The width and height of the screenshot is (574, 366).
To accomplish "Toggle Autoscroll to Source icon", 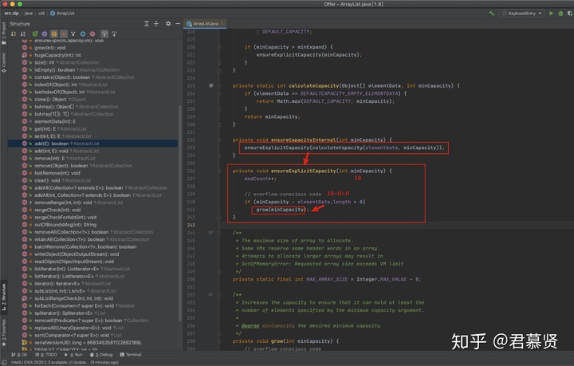I will tap(104, 33).
